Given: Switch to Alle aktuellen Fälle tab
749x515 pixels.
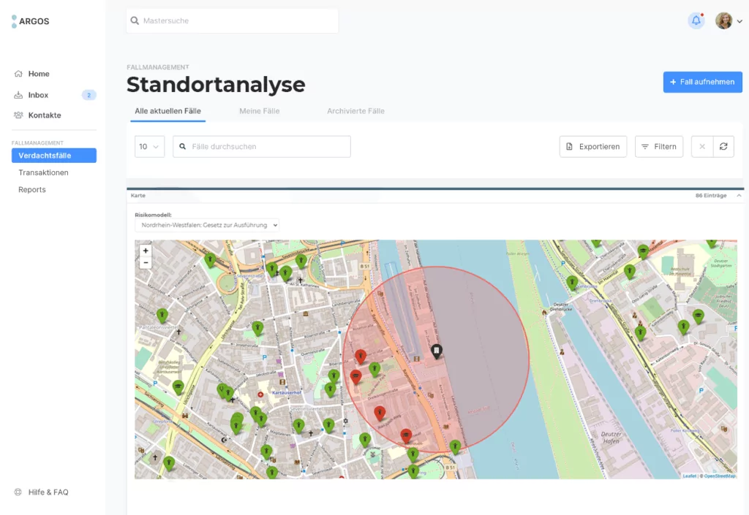Looking at the screenshot, I should [168, 111].
